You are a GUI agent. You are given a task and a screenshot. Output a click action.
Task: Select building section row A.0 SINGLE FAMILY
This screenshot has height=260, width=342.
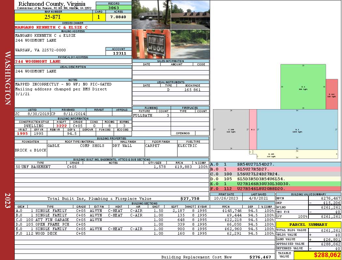144,211
